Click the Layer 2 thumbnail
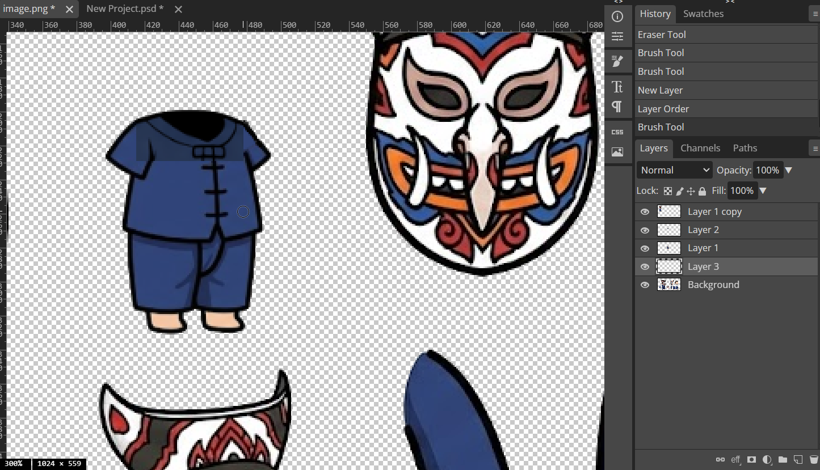The image size is (820, 470). tap(669, 230)
